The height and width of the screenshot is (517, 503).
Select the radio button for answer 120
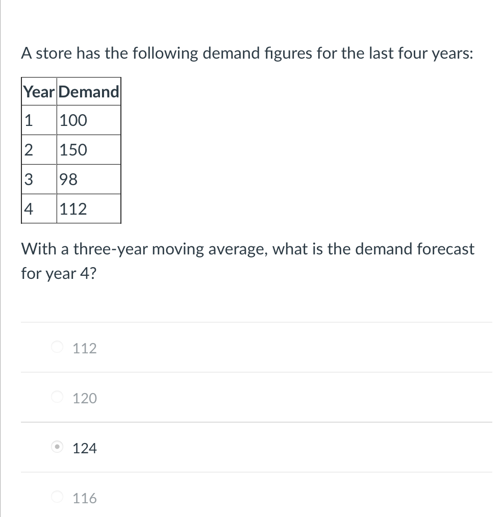coord(56,398)
